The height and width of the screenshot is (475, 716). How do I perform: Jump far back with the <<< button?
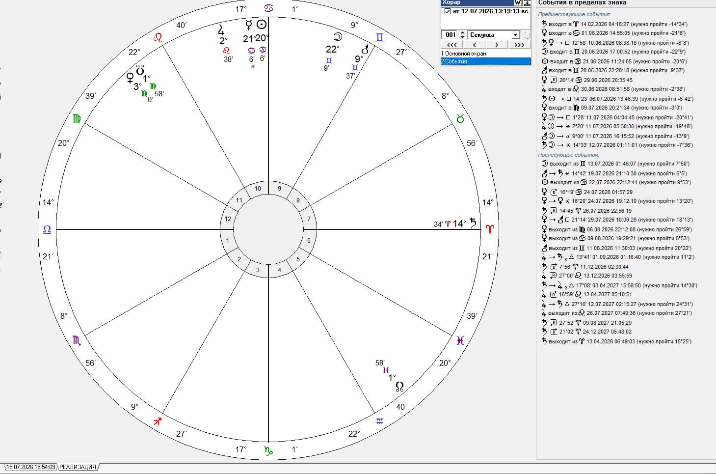pos(452,45)
